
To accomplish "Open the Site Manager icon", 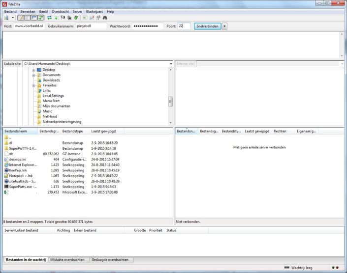I will pos(6,18).
